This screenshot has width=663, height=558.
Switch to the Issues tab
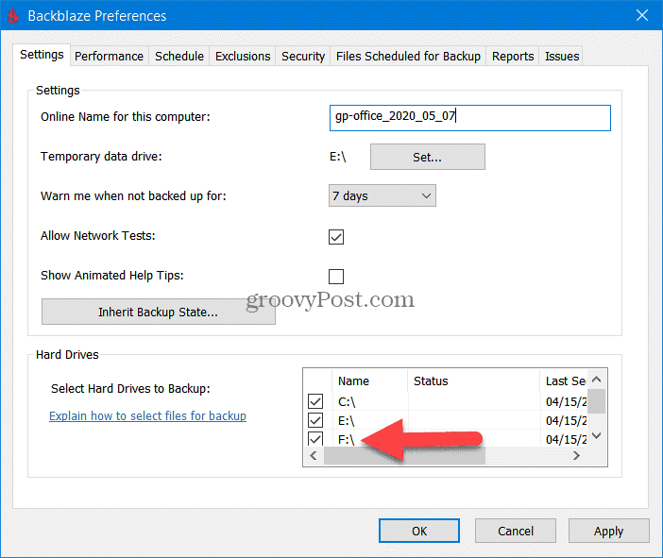point(562,57)
